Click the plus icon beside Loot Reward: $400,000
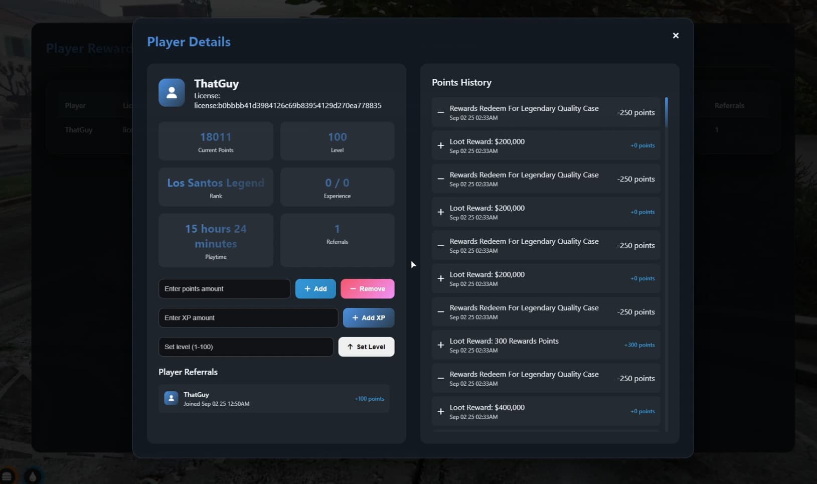817x484 pixels. (x=440, y=412)
